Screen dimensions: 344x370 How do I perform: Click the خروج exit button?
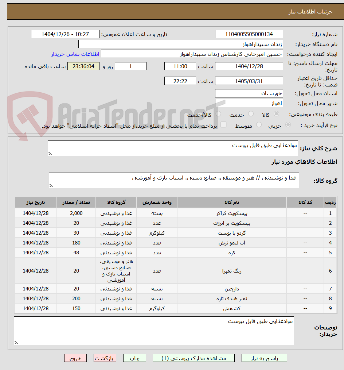(x=75, y=358)
